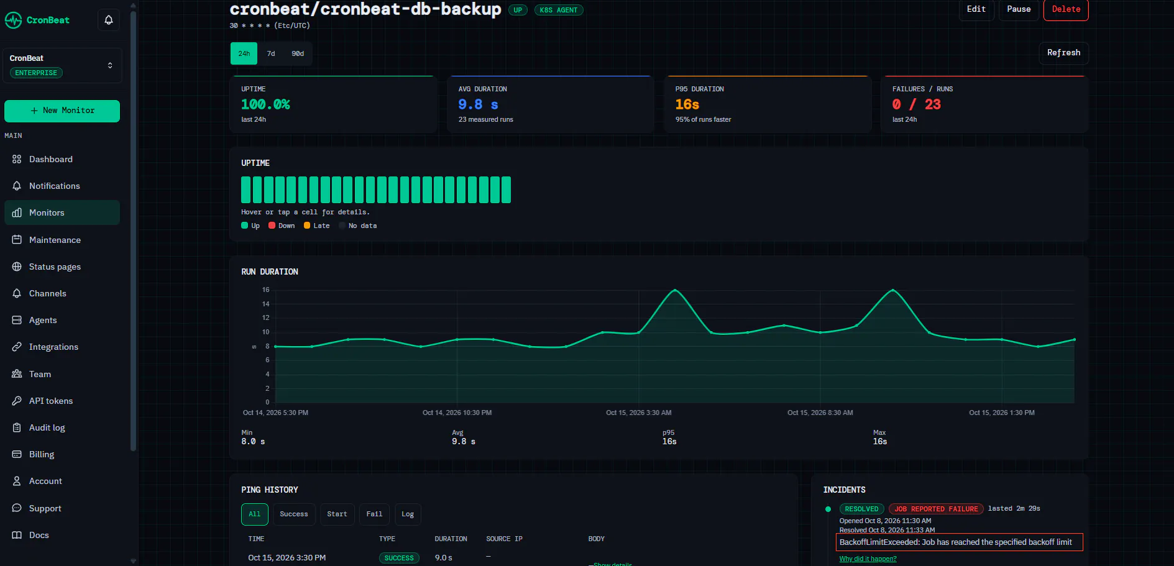The height and width of the screenshot is (566, 1174).
Task: Click the first peak on Run Duration chart
Action: click(x=675, y=290)
